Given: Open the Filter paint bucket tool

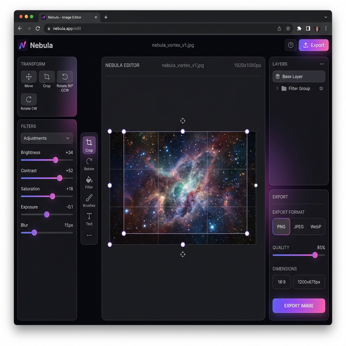Looking at the screenshot, I should pos(89,183).
